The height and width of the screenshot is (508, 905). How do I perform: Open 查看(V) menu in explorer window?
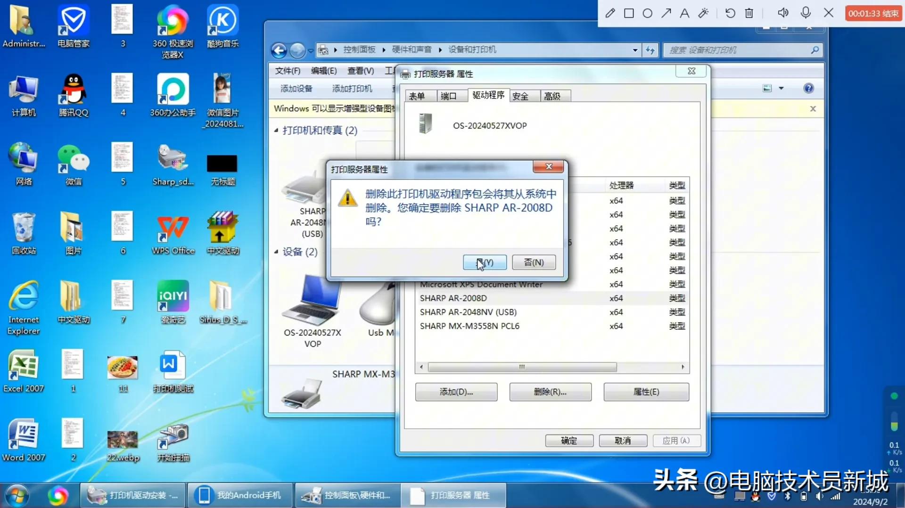361,71
